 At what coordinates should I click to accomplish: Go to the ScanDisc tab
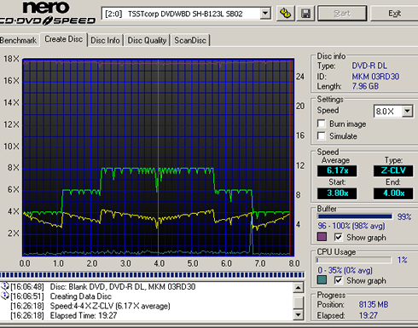(190, 40)
